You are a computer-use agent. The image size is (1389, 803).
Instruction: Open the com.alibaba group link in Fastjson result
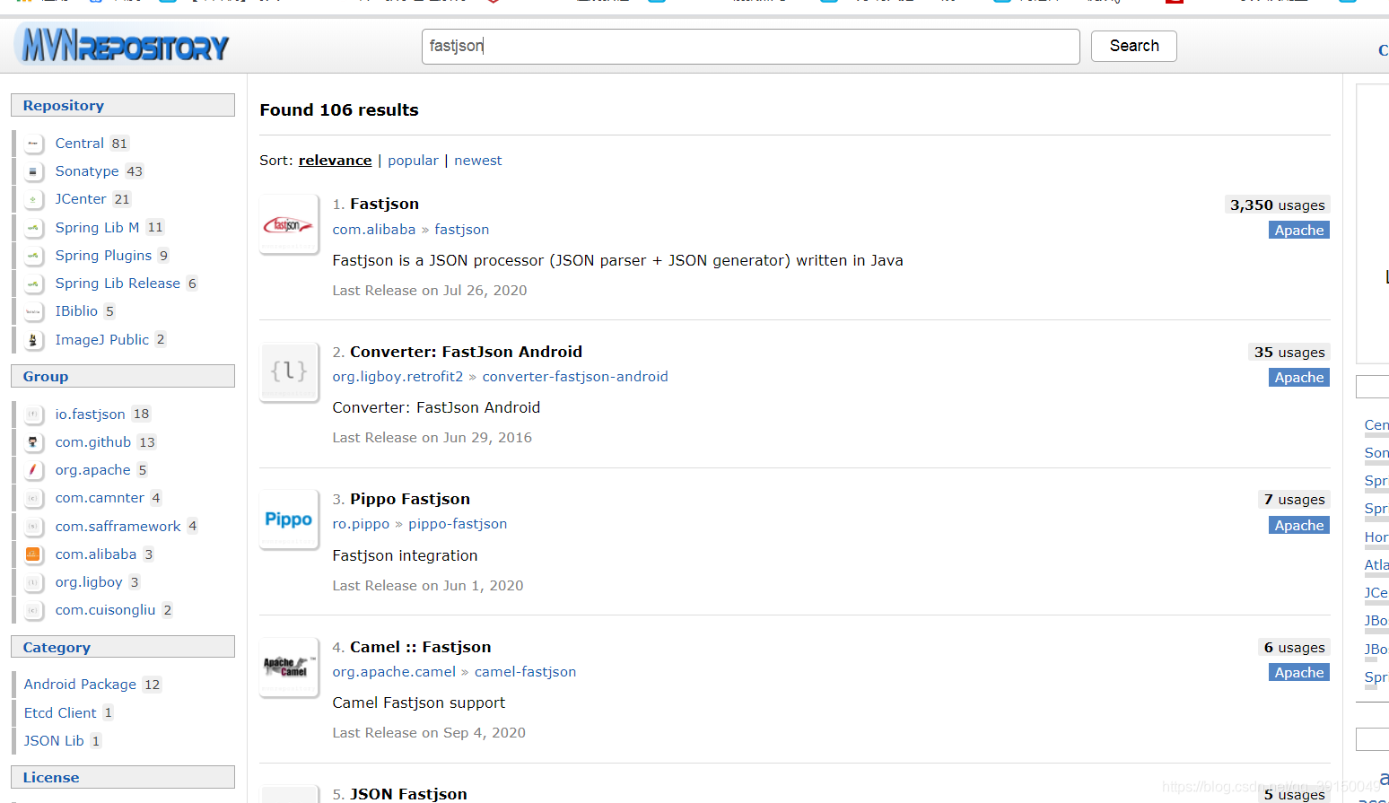(374, 230)
